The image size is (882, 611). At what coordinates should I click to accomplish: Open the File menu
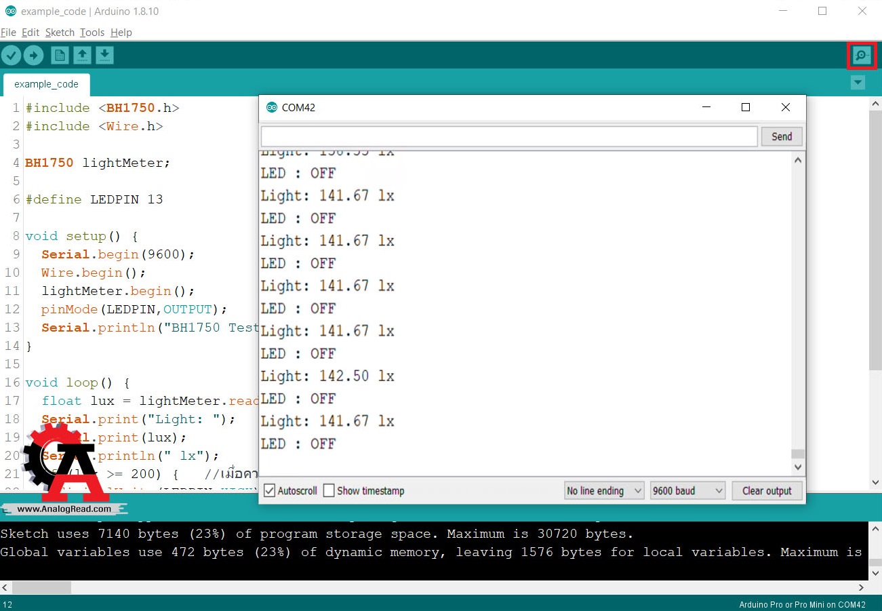point(8,33)
